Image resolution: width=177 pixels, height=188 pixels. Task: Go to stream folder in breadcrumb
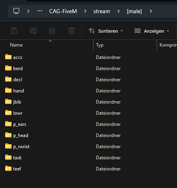pyautogui.click(x=102, y=11)
